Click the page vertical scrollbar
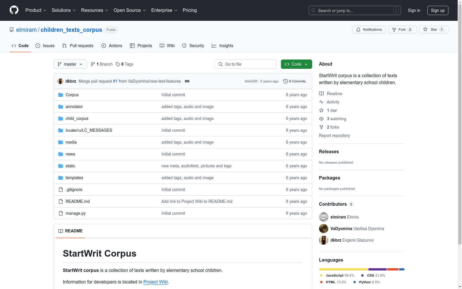The image size is (462, 289). 460,124
